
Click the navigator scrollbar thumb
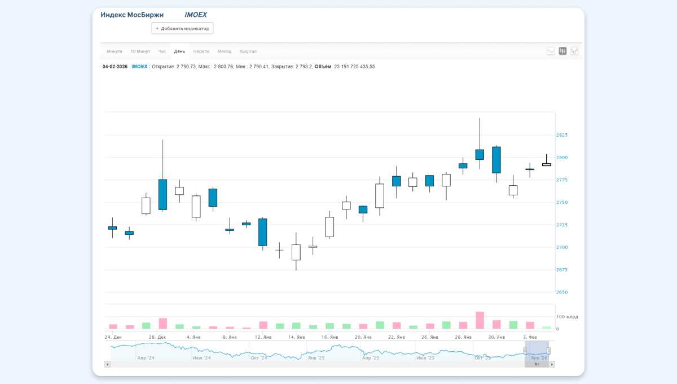pyautogui.click(x=537, y=364)
